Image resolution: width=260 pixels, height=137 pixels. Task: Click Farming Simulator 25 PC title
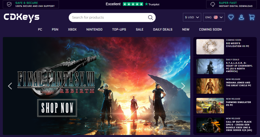pos(238,104)
